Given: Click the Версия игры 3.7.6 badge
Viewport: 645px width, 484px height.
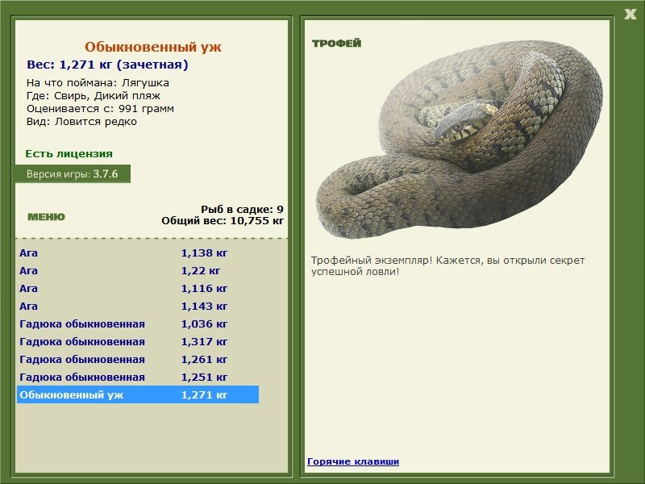Looking at the screenshot, I should click(73, 173).
